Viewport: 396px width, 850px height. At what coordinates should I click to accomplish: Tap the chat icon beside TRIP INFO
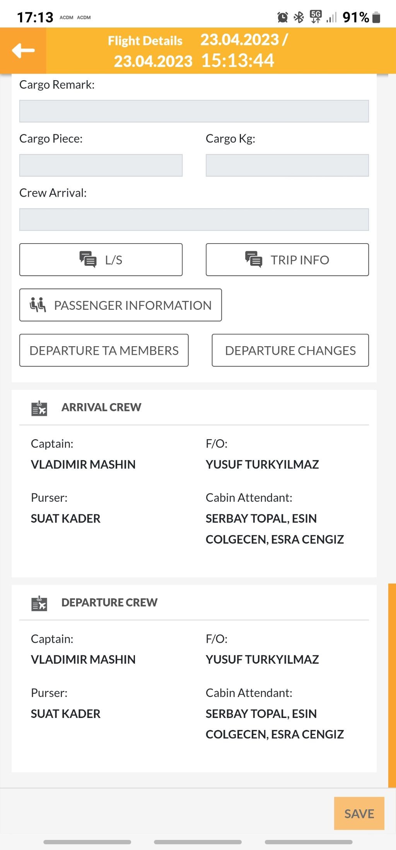254,259
